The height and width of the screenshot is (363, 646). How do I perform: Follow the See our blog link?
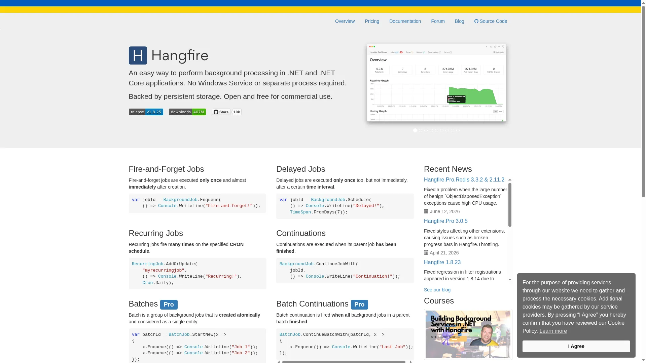[437, 290]
